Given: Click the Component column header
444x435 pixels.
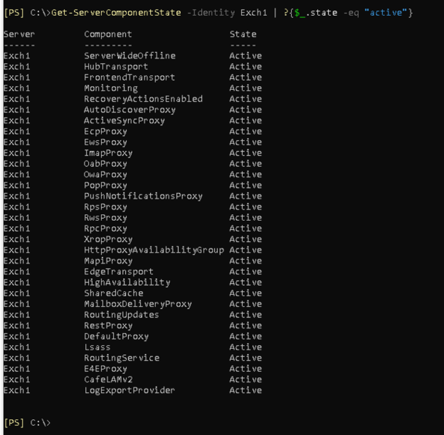Looking at the screenshot, I should (x=108, y=34).
